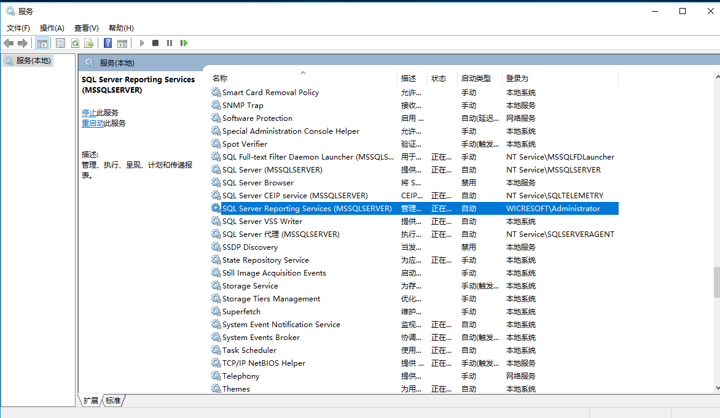The width and height of the screenshot is (720, 418).
Task: Open the help toolbar icon
Action: tap(108, 43)
